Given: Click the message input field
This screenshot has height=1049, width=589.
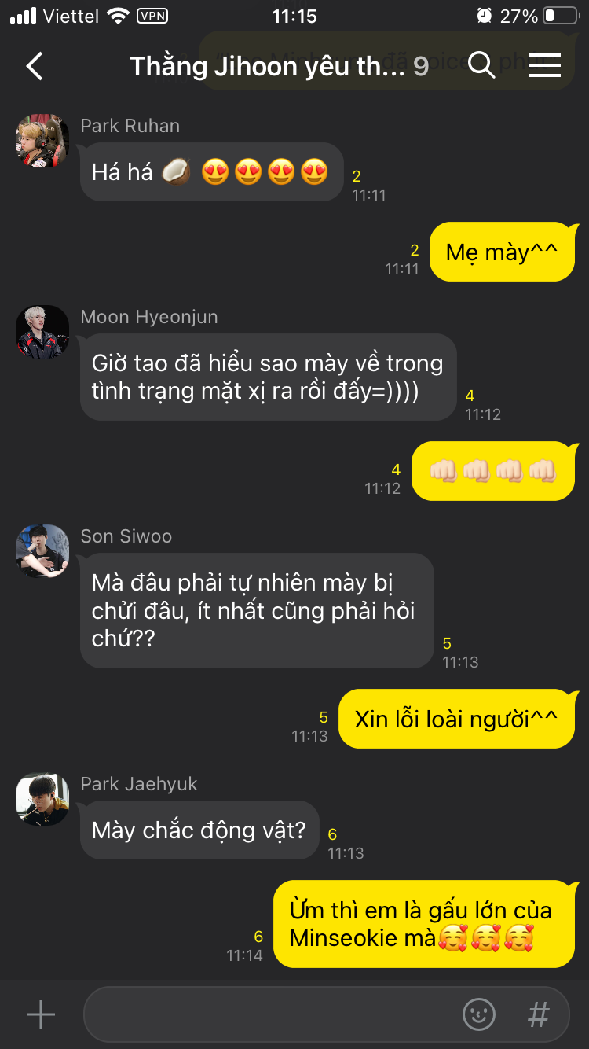Looking at the screenshot, I should [x=326, y=1014].
